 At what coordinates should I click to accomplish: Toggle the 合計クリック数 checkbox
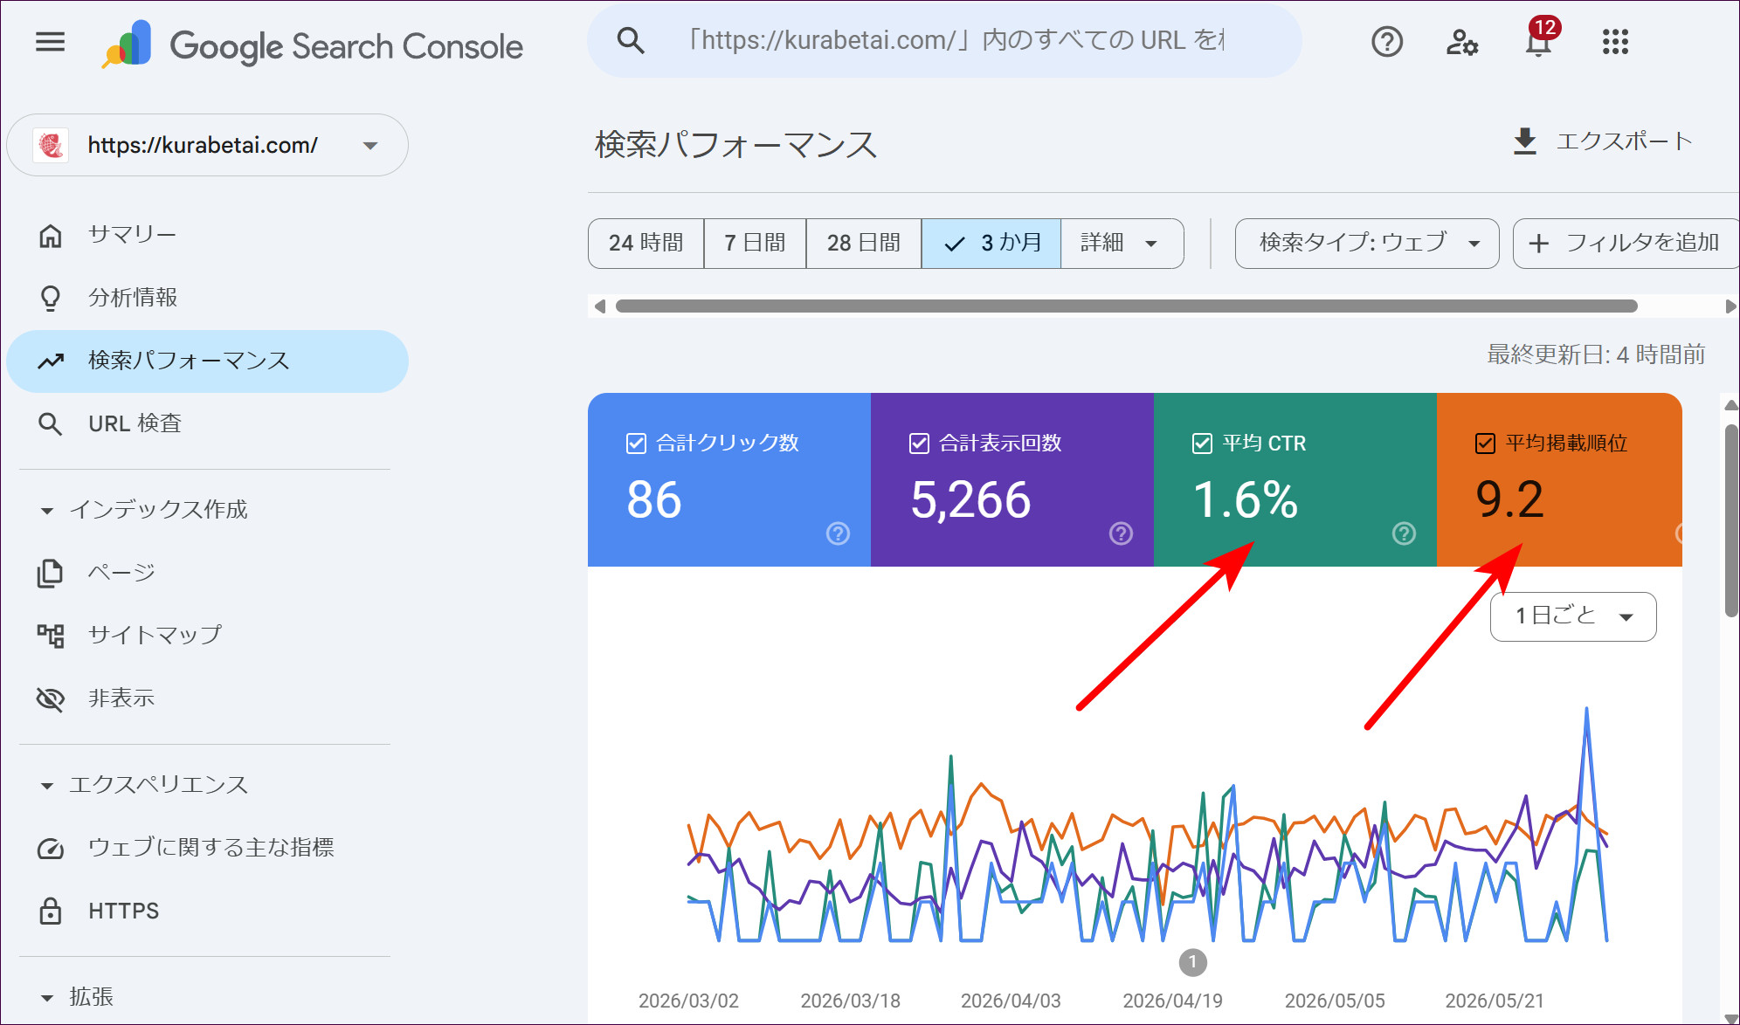click(636, 444)
